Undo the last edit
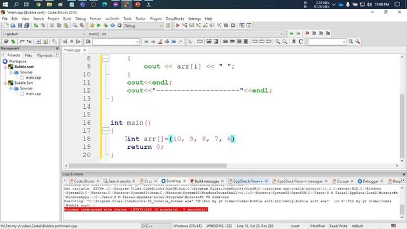This screenshot has width=407, height=229. coord(36,25)
